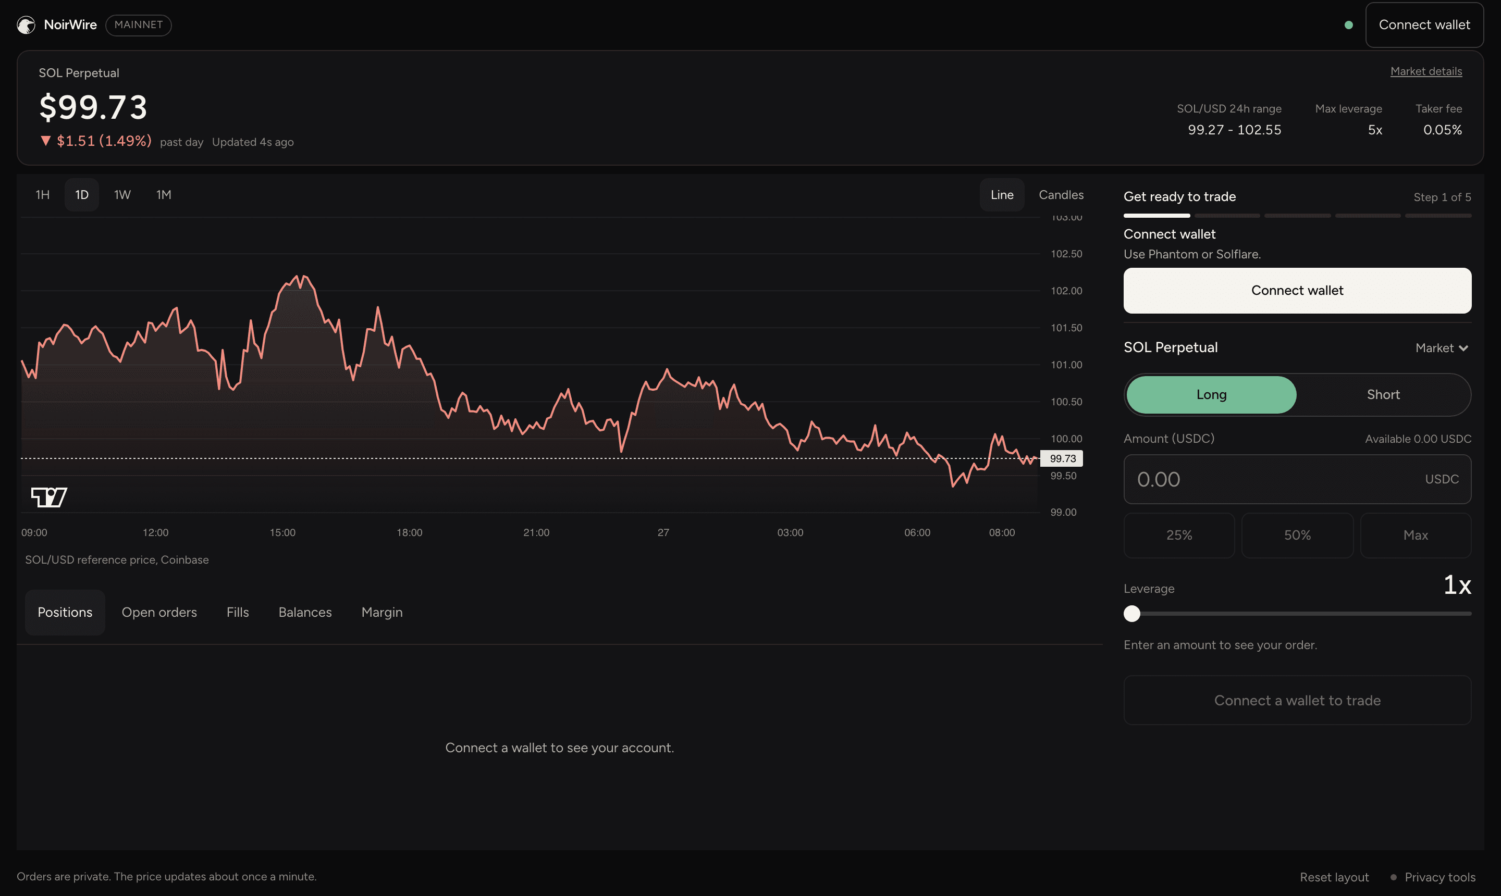This screenshot has width=1501, height=896.
Task: Click the onboarding step progress bar
Action: click(1297, 216)
